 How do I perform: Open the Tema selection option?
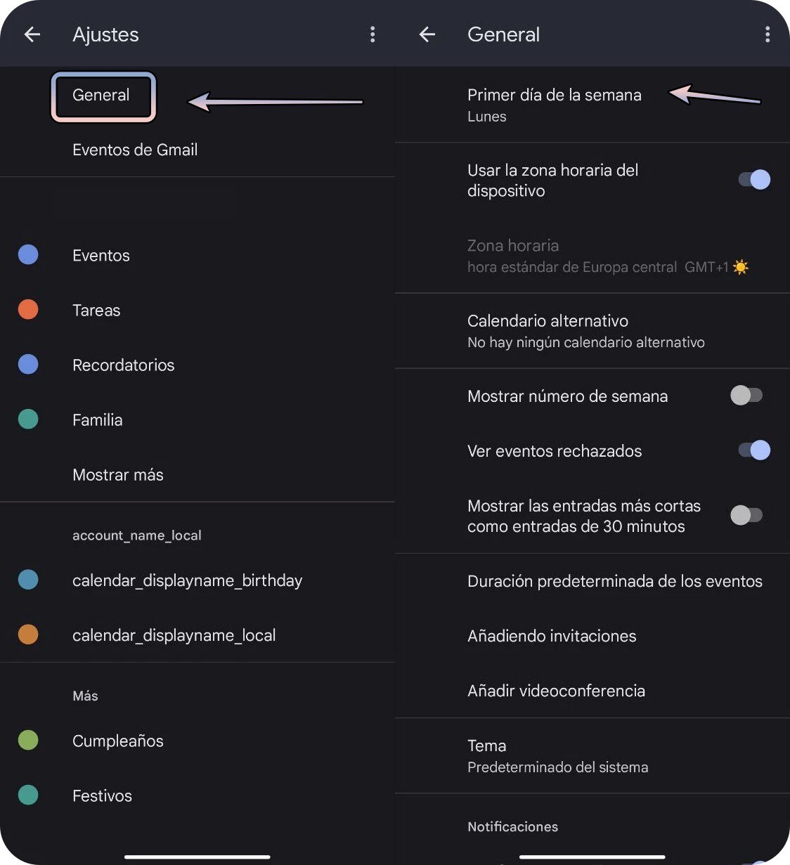[592, 756]
